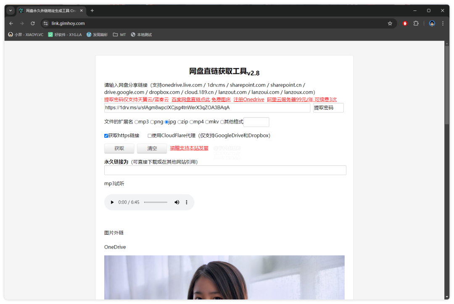Open the 阿里云服务器99元/年 link
454x304 pixels.
click(302, 100)
